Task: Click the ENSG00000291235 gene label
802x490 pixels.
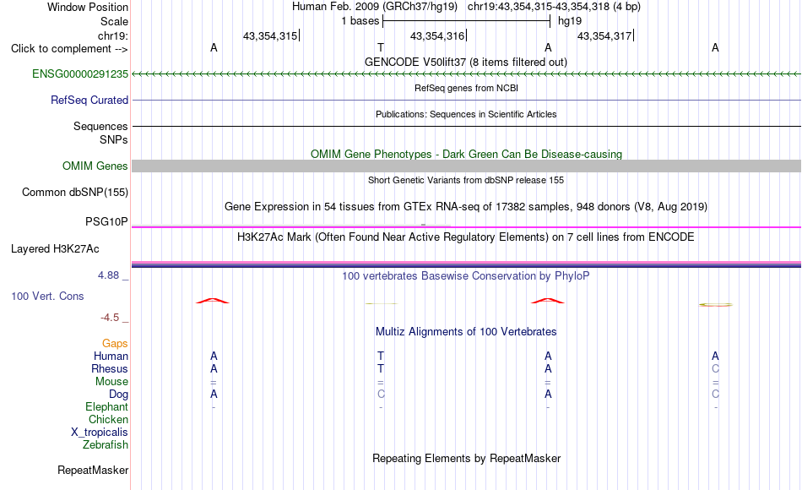Action: pos(80,74)
